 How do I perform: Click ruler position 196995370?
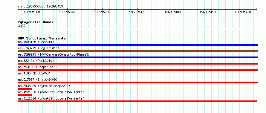67,12
